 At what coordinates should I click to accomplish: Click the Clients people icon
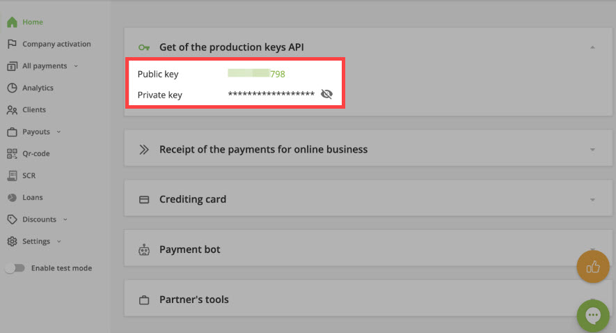[x=11, y=110]
